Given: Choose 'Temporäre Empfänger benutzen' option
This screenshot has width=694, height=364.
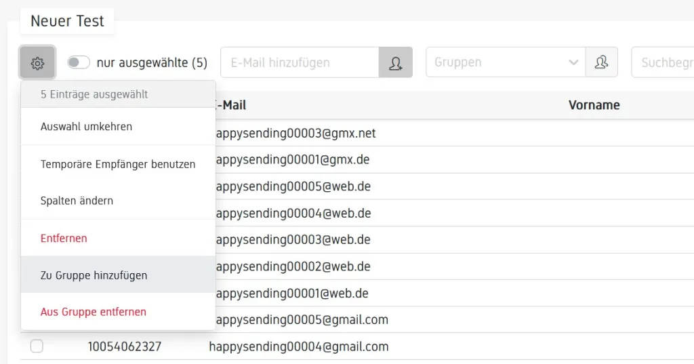Looking at the screenshot, I should pyautogui.click(x=118, y=164).
